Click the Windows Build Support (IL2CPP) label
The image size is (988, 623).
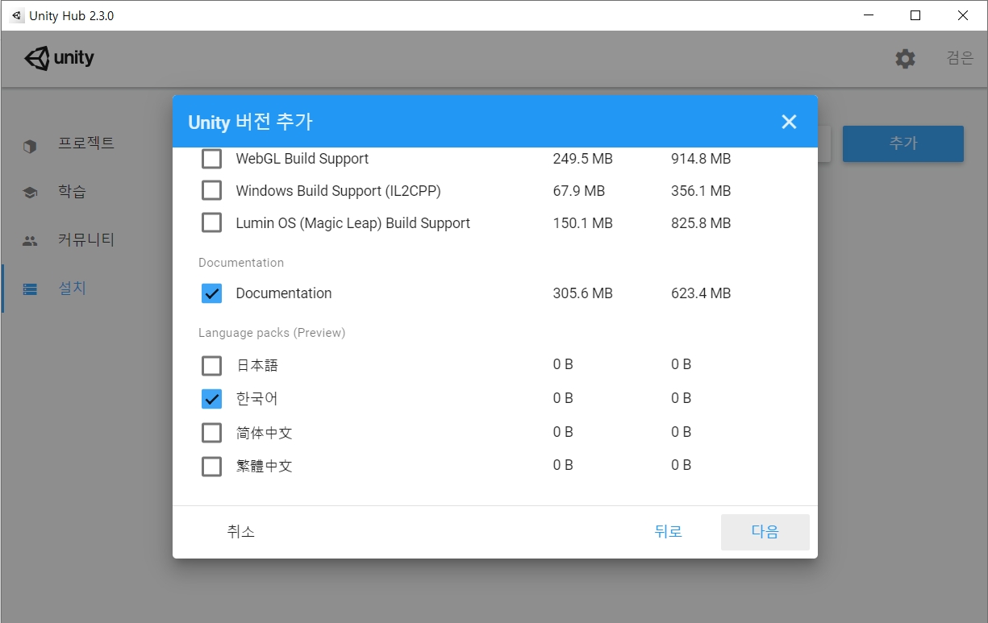(339, 191)
